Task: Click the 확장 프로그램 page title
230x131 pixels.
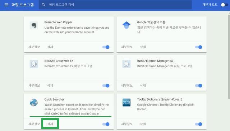Action: [23, 5]
